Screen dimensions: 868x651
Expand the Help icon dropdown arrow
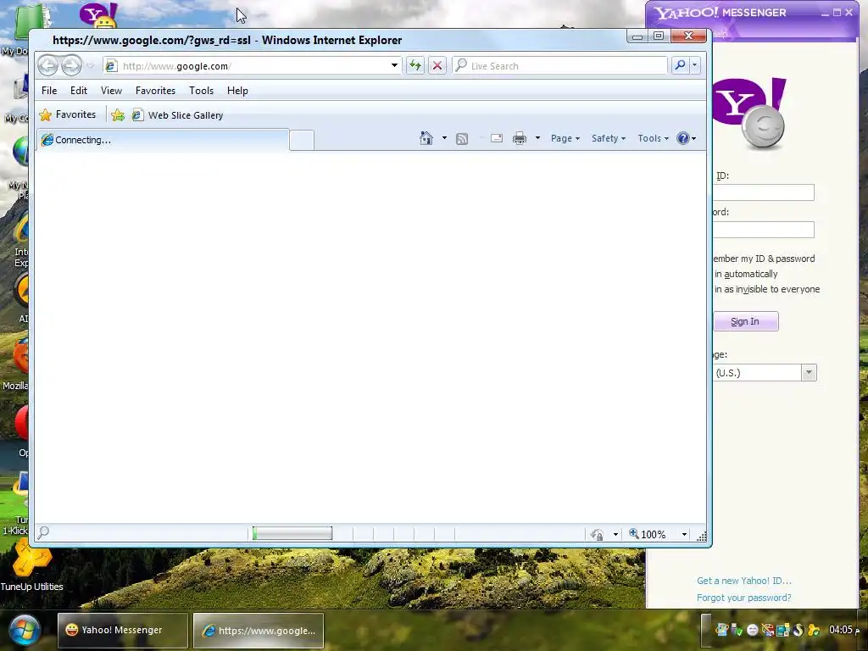pos(694,138)
